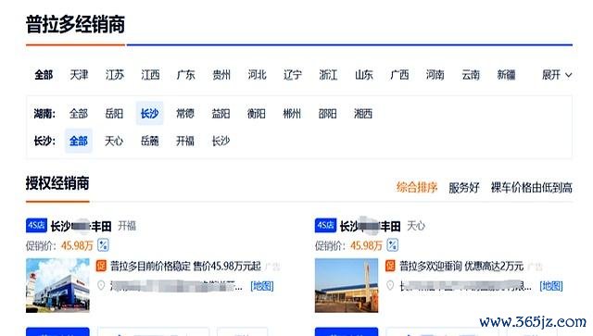The height and width of the screenshot is (336, 593).
Task: Click the location pin icon for the 开福 dealer
Action: coord(101,285)
